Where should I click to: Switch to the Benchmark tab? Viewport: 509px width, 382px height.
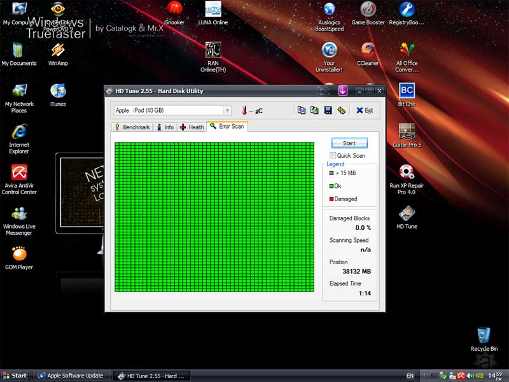pos(132,127)
